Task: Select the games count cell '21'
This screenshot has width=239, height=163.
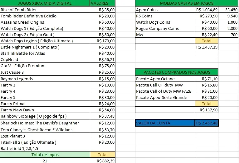Action: coord(45,161)
